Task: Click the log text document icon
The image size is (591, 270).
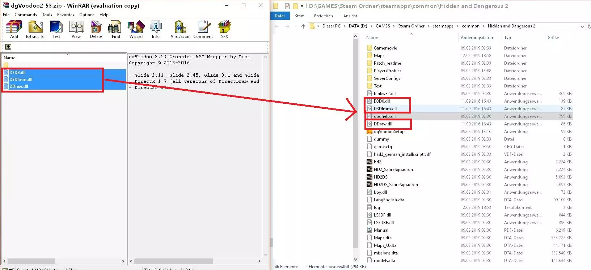Action: pyautogui.click(x=370, y=207)
